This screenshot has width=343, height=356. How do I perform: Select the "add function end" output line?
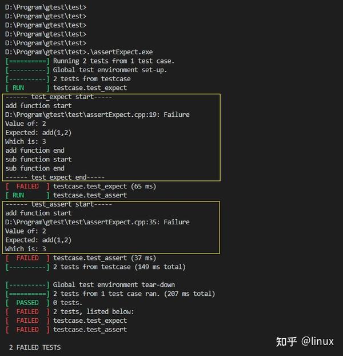tap(35, 151)
